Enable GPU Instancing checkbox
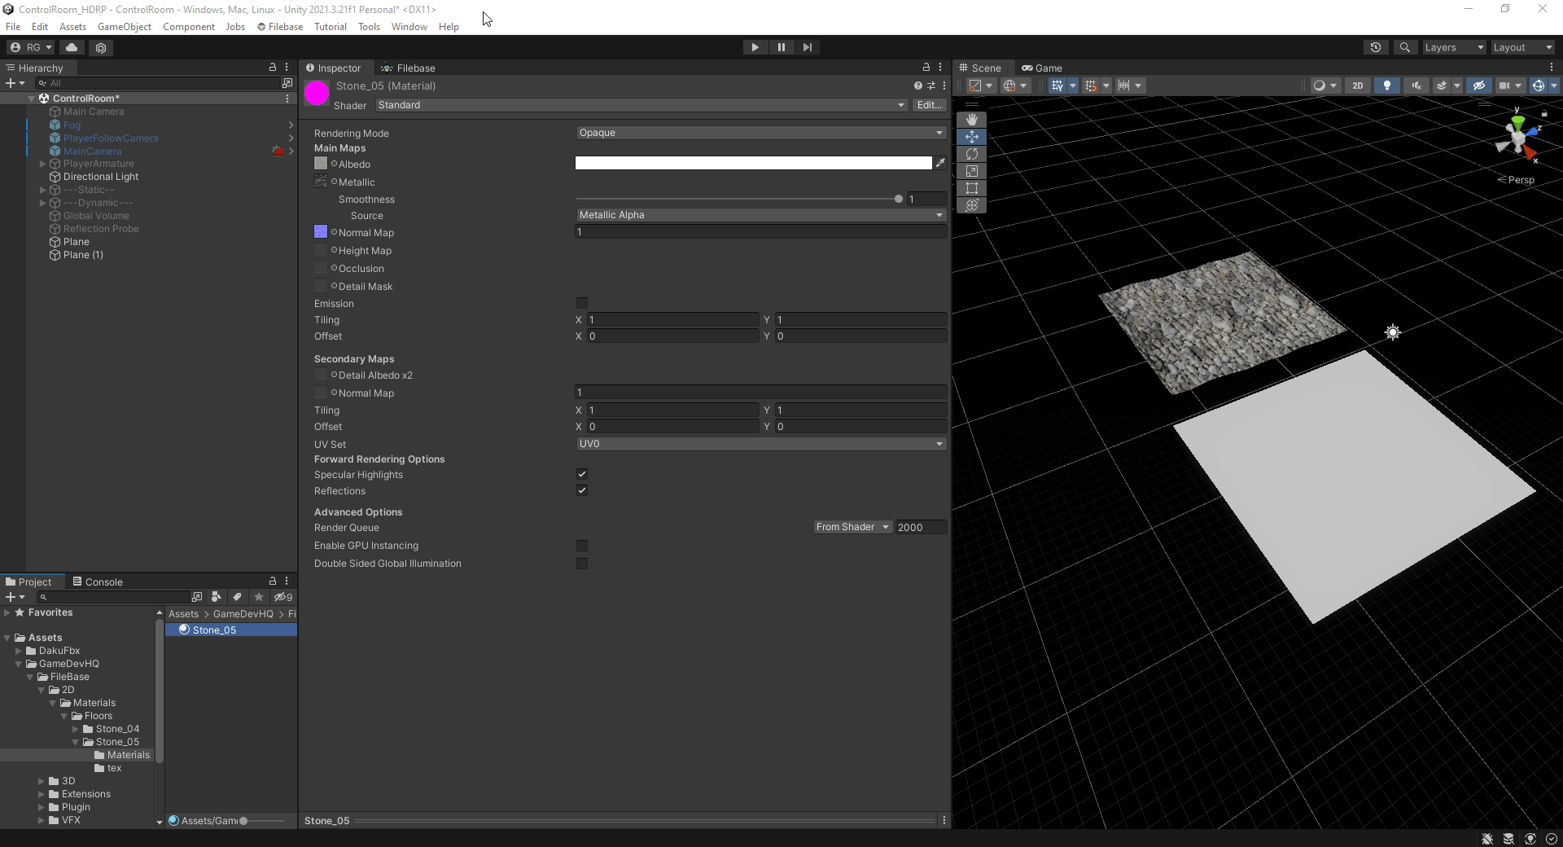 pos(582,546)
